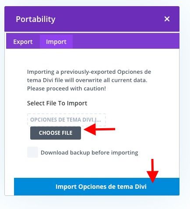Click the Portability title text
Screen dimensions: 190x209
35,19
